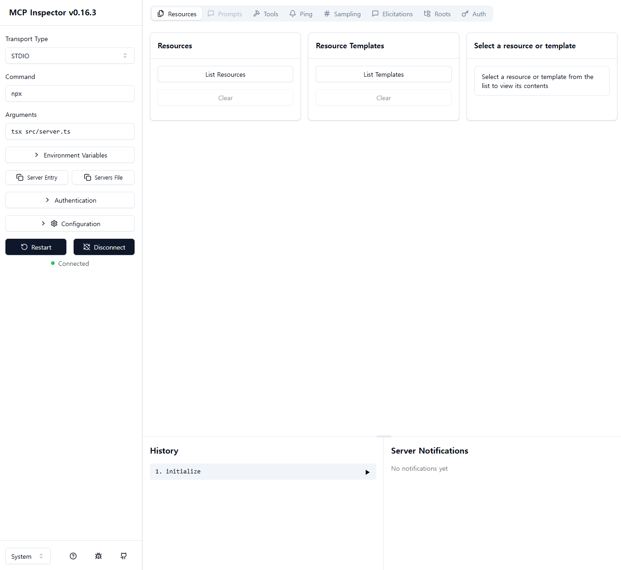The width and height of the screenshot is (621, 570).
Task: Expand the initialize history entry arrow
Action: pos(367,472)
